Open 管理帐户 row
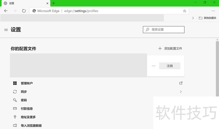The image size is (219, 129). (97, 83)
